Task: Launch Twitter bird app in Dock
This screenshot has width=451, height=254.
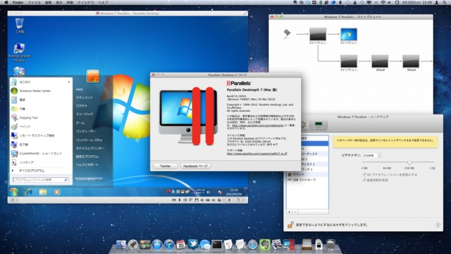Action: point(193,245)
